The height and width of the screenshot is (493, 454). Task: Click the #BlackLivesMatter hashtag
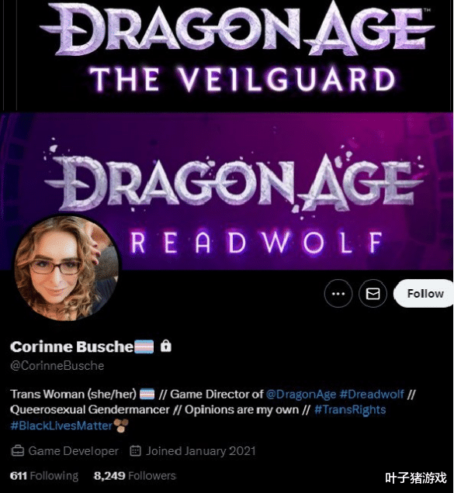pos(61,426)
